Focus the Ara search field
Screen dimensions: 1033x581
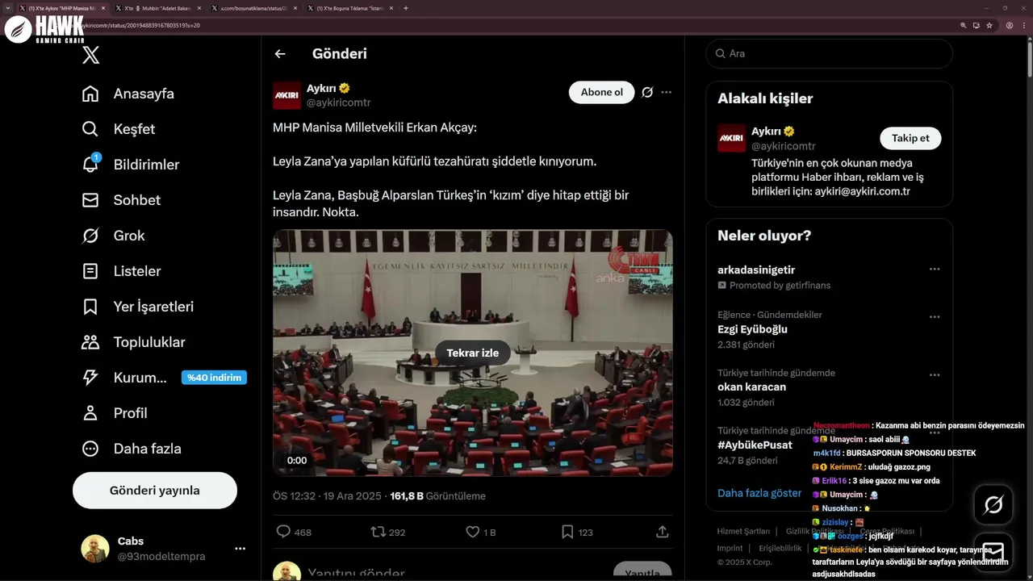click(x=830, y=54)
